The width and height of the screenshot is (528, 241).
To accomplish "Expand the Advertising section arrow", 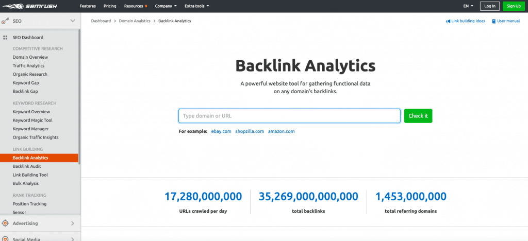I will coord(72,223).
